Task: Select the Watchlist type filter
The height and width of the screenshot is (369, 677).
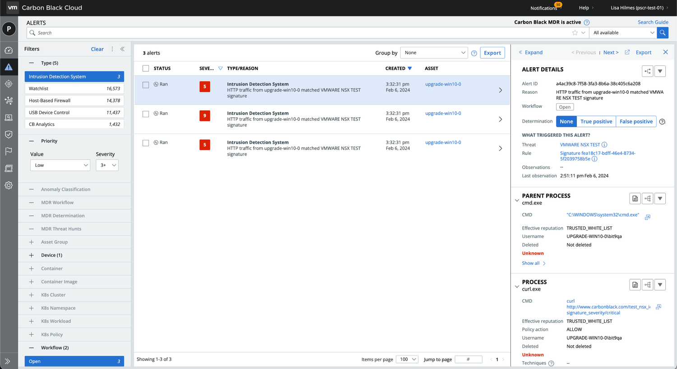Action: 74,88
